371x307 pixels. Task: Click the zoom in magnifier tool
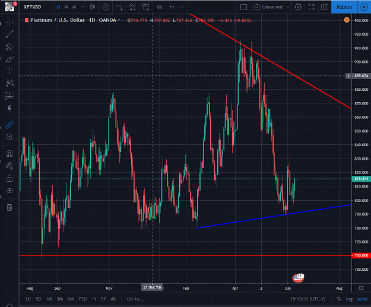click(9, 137)
